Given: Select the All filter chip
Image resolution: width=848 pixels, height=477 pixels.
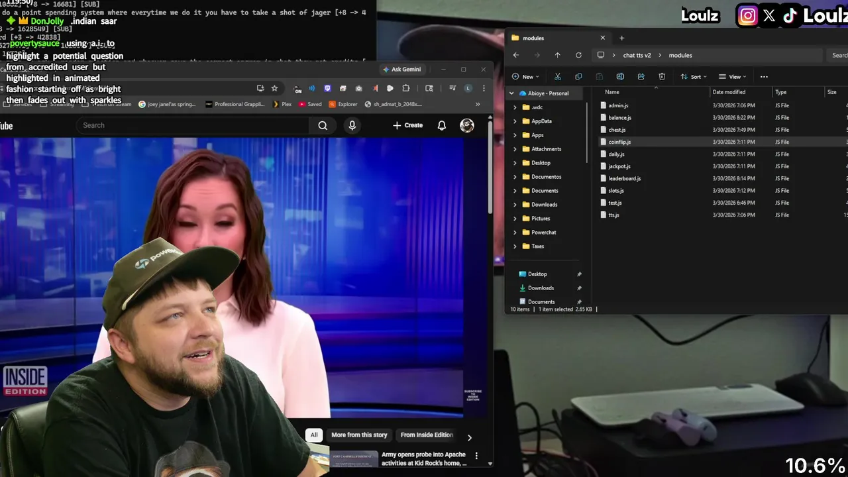Looking at the screenshot, I should pyautogui.click(x=314, y=435).
